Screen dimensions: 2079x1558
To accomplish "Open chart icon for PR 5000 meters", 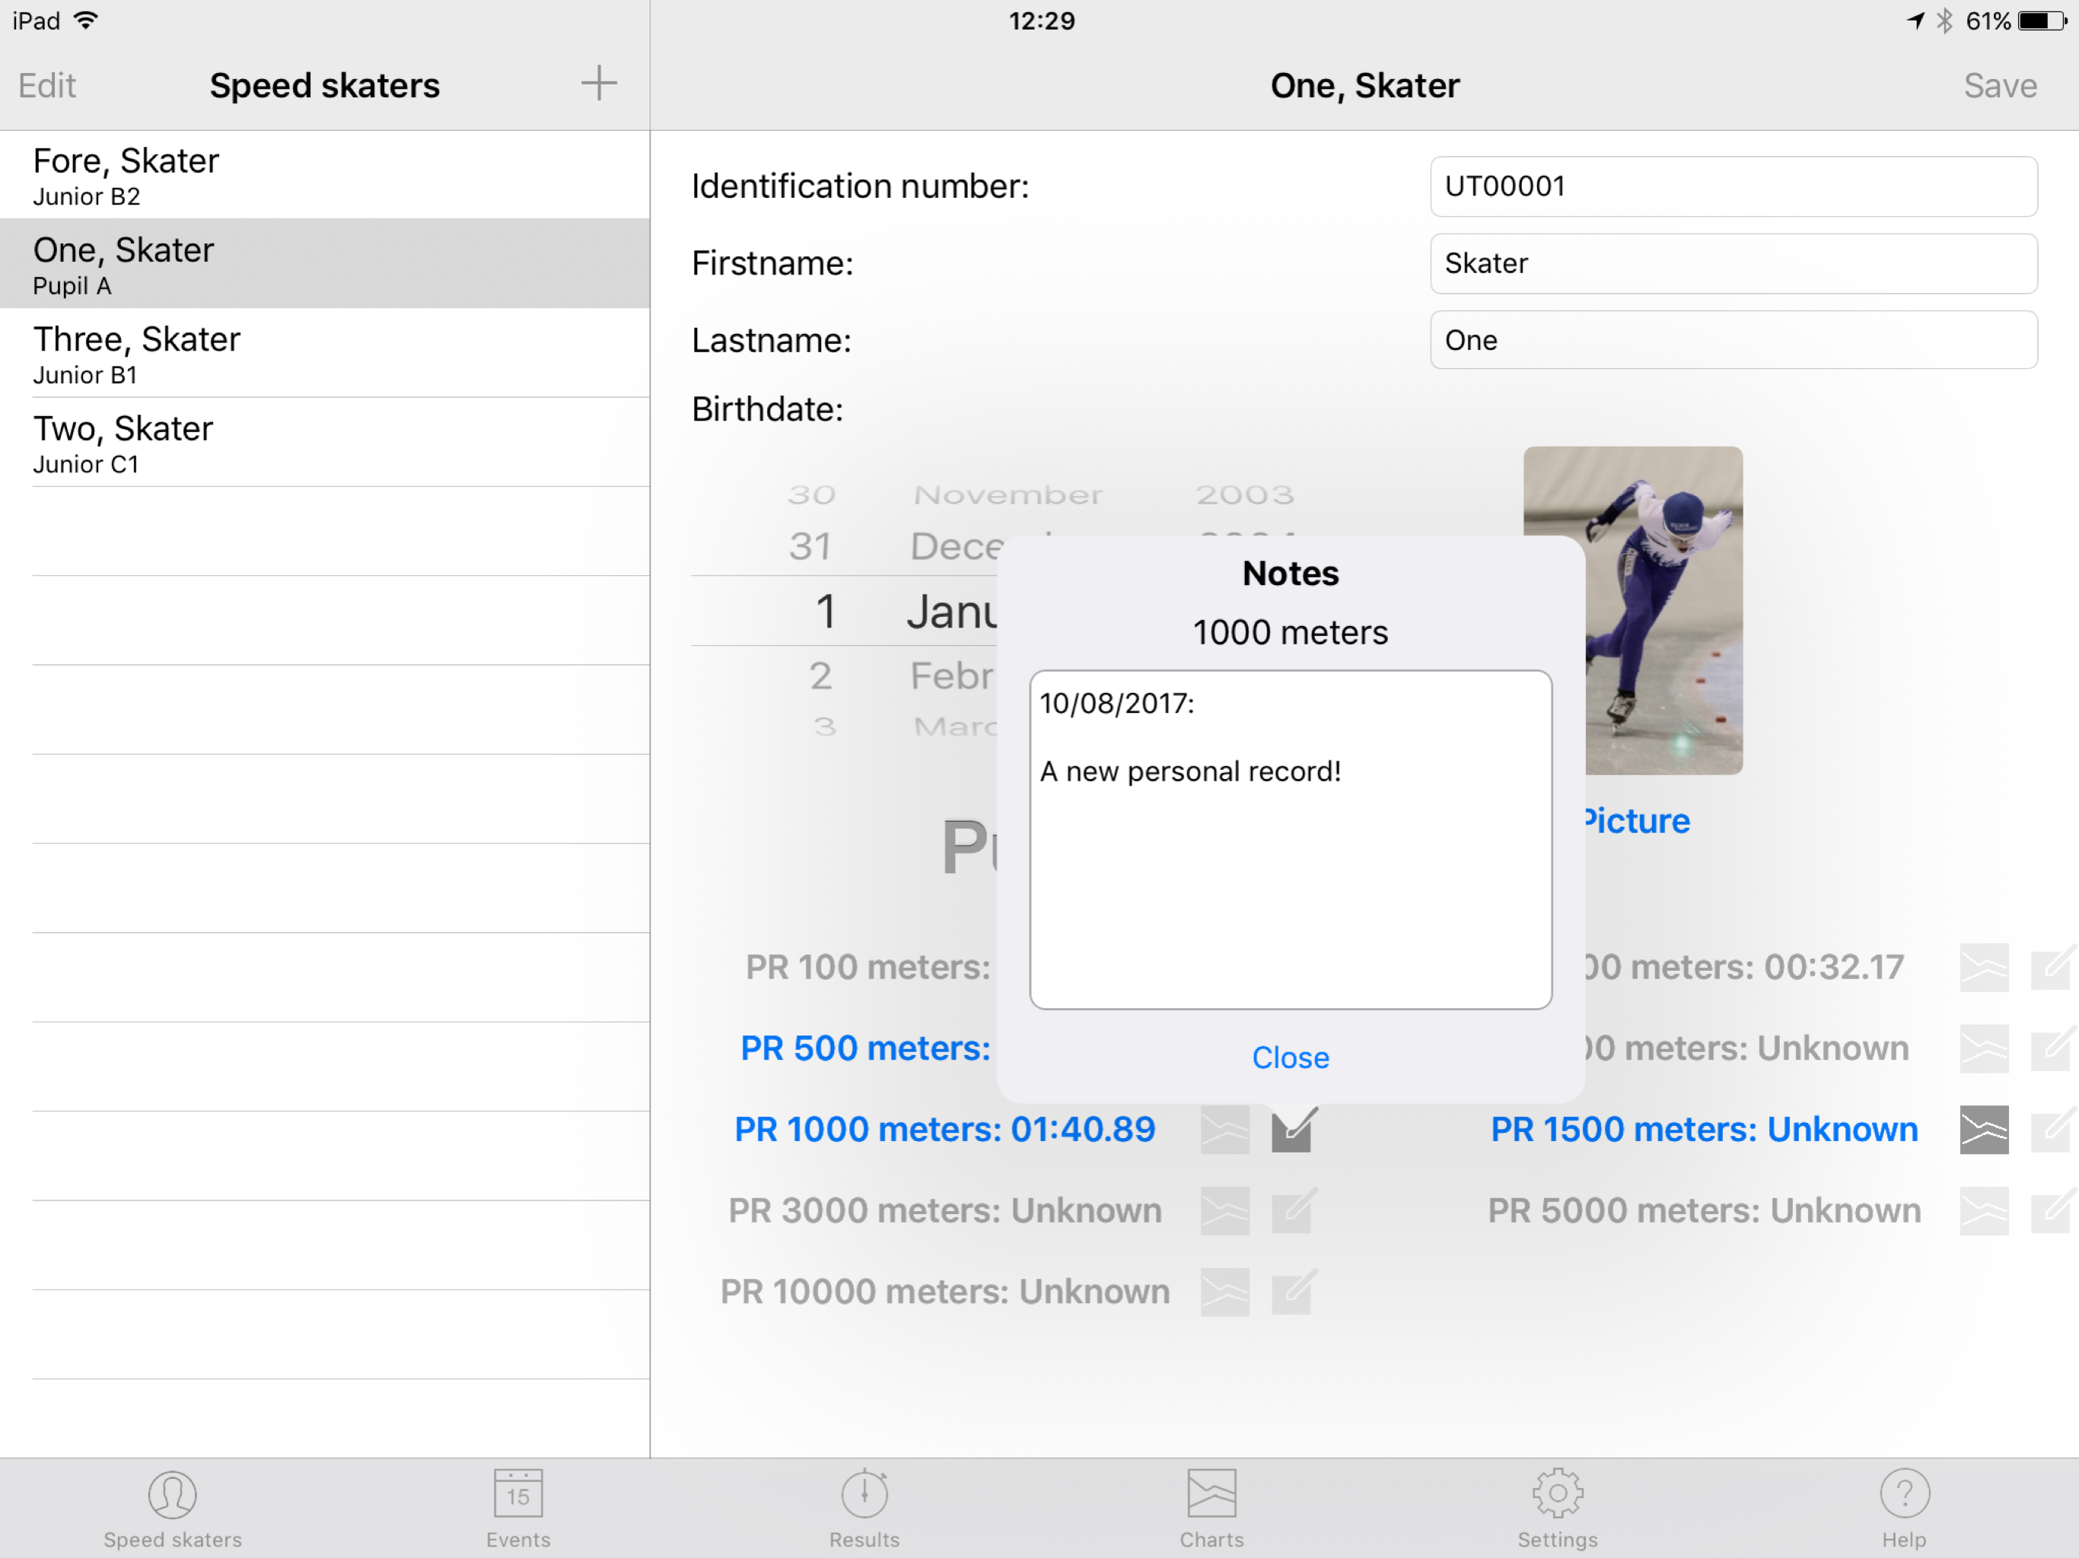I will pyautogui.click(x=1984, y=1210).
